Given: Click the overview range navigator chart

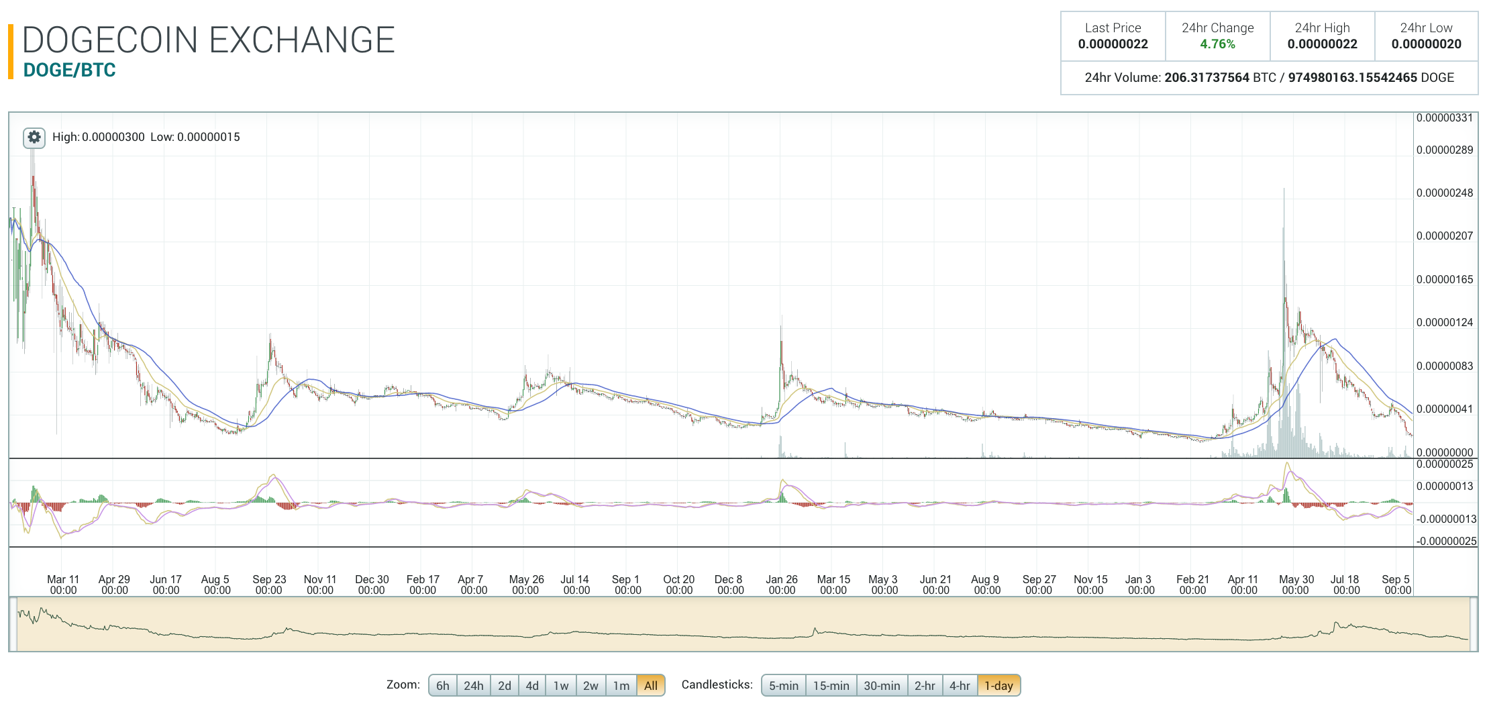Looking at the screenshot, I should click(x=743, y=624).
